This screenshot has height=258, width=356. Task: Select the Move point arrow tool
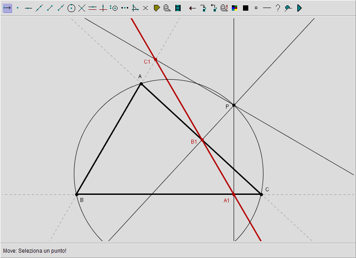7,8
